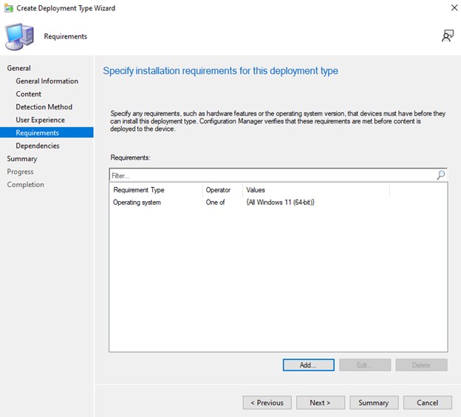
Task: Navigate to User Experience step
Action: 40,120
